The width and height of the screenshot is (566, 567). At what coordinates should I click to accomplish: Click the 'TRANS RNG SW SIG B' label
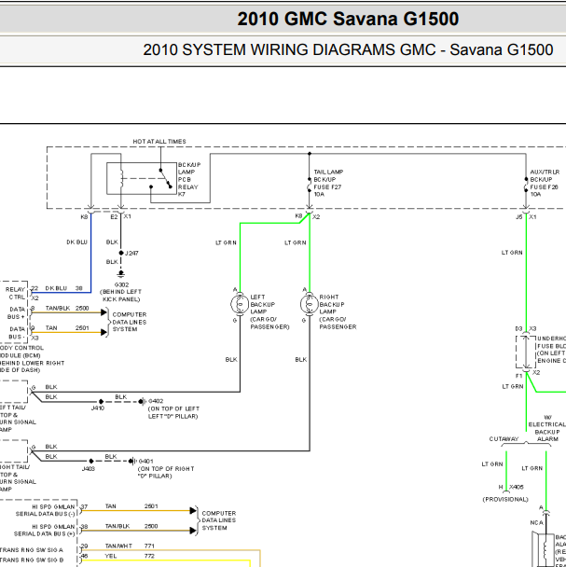(32, 560)
